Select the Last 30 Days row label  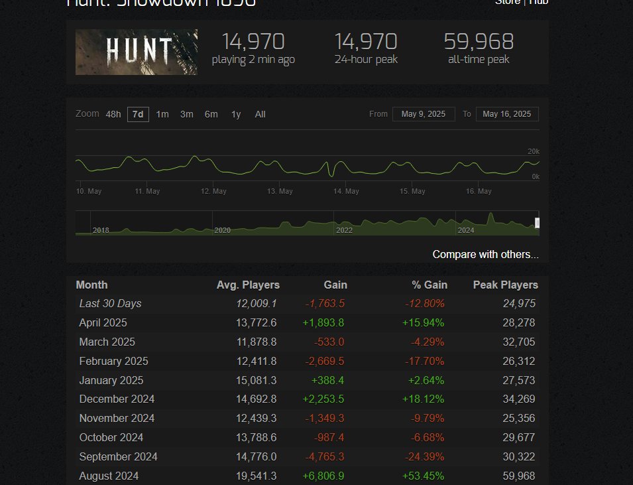[110, 303]
